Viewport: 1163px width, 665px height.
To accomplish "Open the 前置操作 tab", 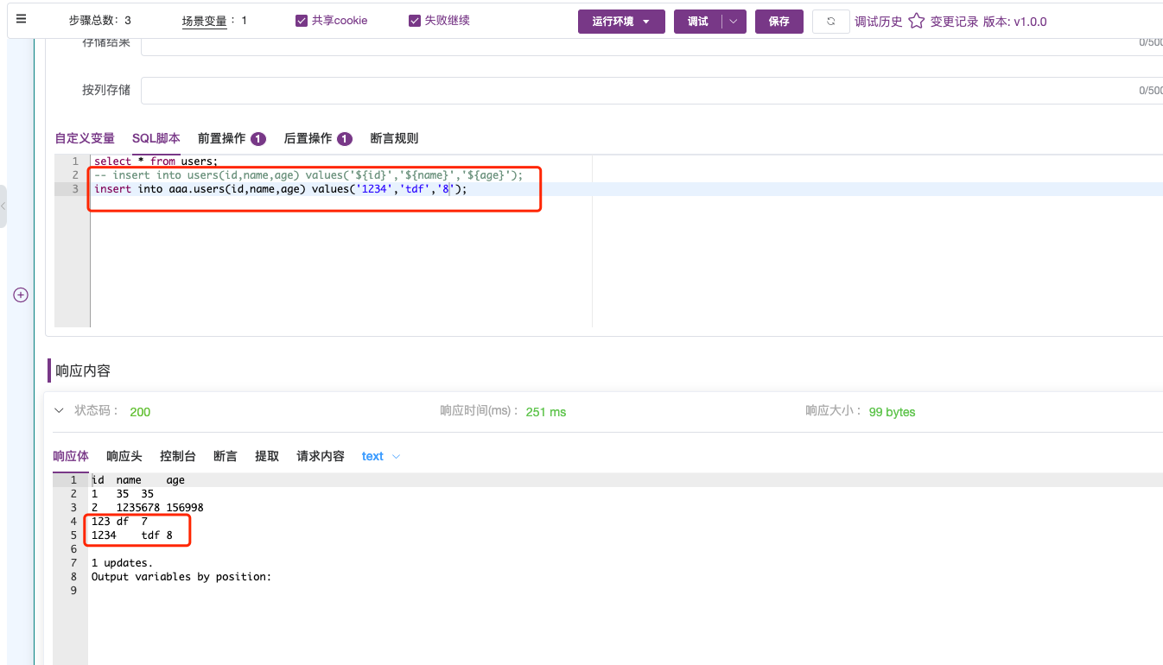I will [x=223, y=138].
